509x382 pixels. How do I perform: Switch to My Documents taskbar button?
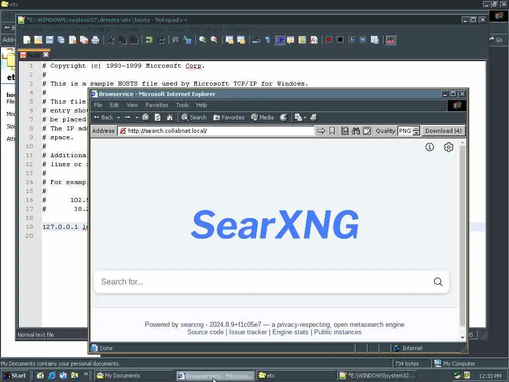click(x=134, y=376)
